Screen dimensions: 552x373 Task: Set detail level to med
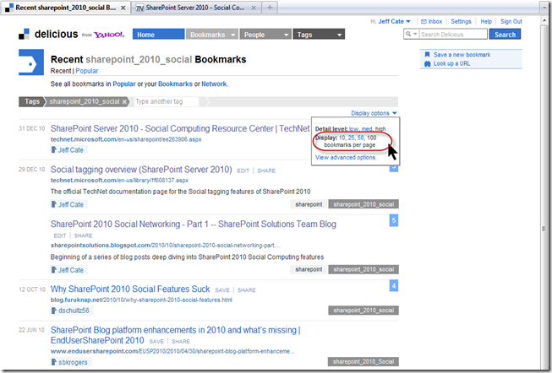pyautogui.click(x=367, y=129)
